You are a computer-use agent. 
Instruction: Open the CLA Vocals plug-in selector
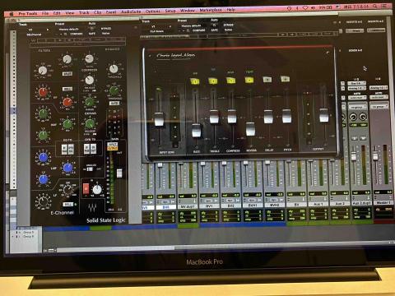[156, 31]
